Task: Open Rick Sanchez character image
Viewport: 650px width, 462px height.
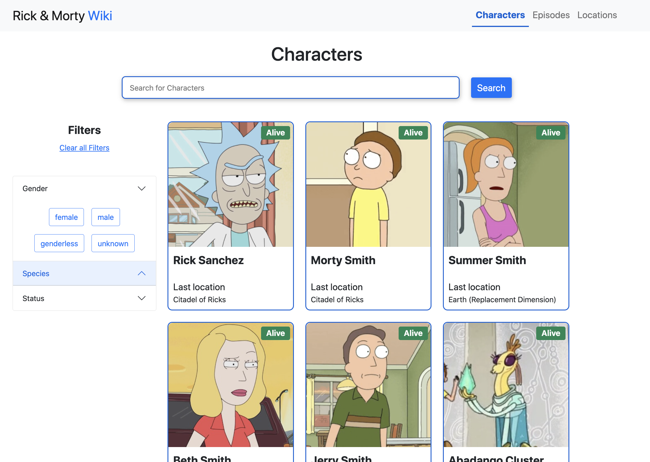Action: (x=231, y=185)
